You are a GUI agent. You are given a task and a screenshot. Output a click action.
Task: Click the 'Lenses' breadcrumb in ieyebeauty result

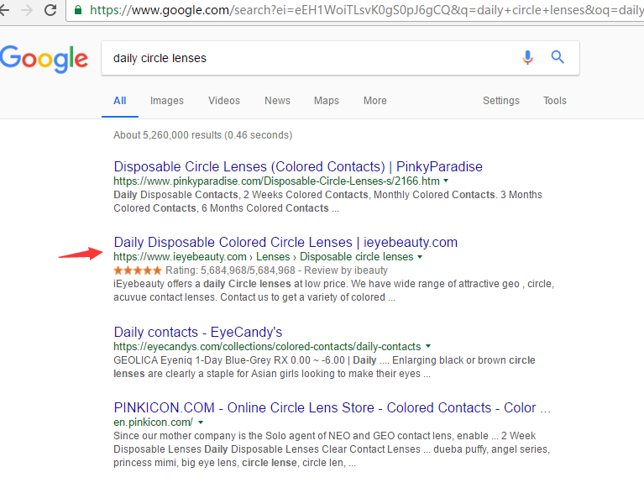273,257
